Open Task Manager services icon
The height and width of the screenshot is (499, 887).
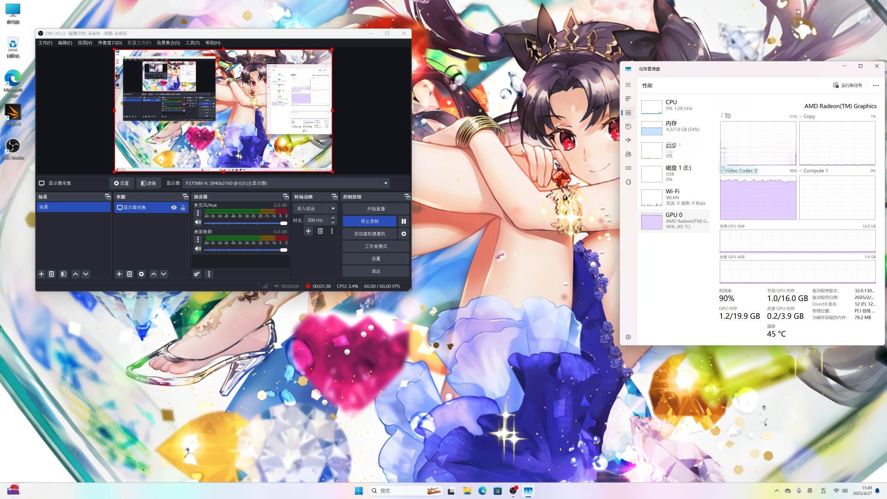(628, 182)
